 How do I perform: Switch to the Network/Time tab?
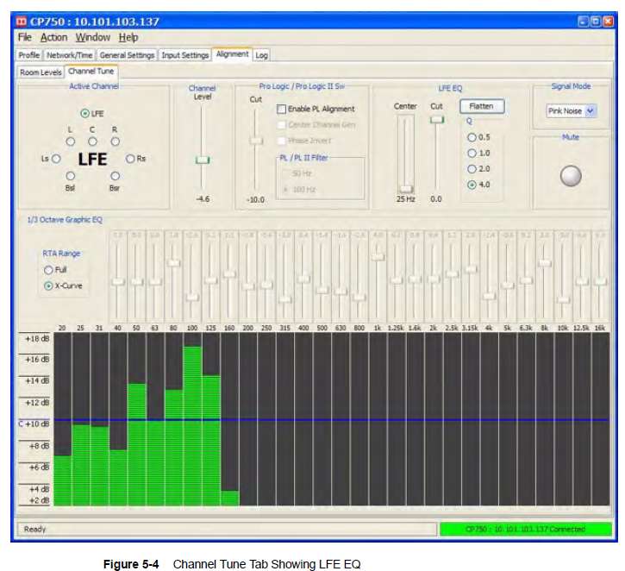[69, 55]
